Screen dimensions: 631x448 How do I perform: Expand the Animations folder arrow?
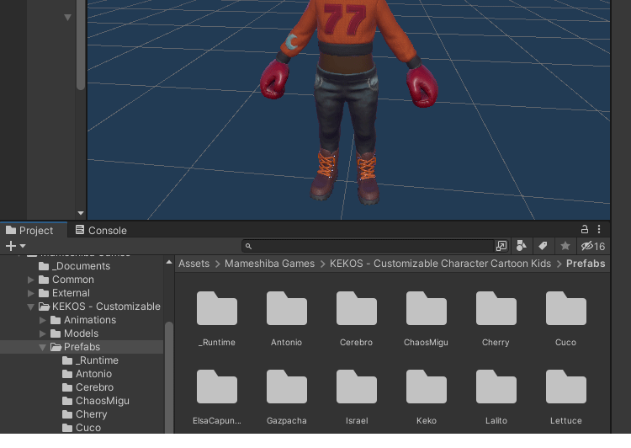(x=43, y=320)
